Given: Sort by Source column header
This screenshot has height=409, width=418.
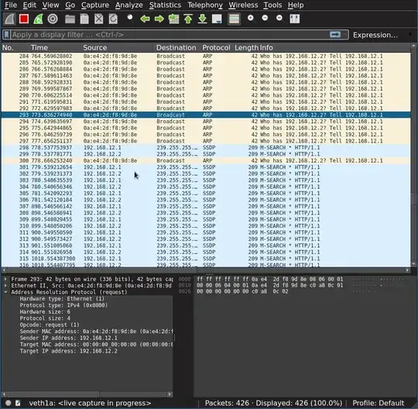Looking at the screenshot, I should (x=118, y=48).
